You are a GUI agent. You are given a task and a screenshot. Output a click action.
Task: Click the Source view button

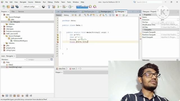tap(58, 15)
